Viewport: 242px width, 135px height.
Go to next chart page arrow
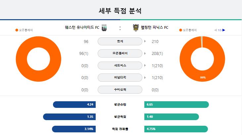click(224, 30)
